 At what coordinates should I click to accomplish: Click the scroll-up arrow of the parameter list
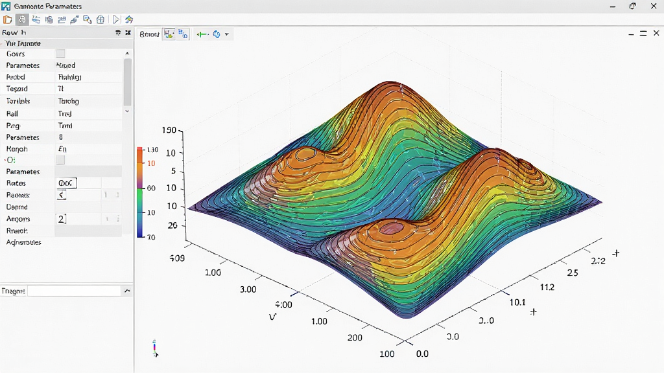(x=127, y=53)
